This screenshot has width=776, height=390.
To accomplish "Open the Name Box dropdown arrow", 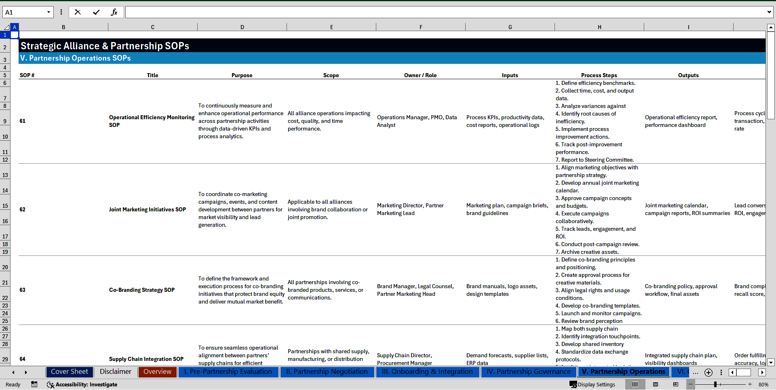I will tap(48, 12).
